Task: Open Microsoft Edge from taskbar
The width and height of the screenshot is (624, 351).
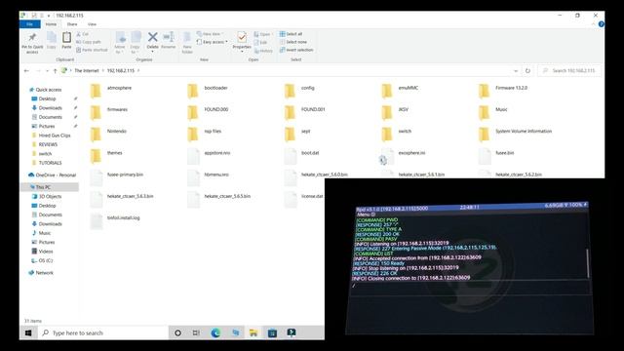Action: coord(215,332)
